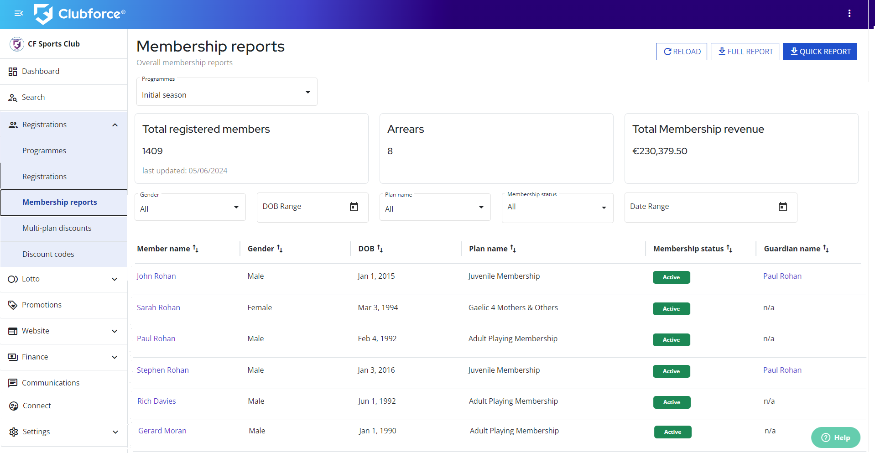
Task: Click the Arrears value 8
Action: (x=390, y=151)
